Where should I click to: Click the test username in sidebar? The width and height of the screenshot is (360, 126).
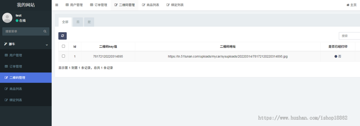(x=19, y=15)
